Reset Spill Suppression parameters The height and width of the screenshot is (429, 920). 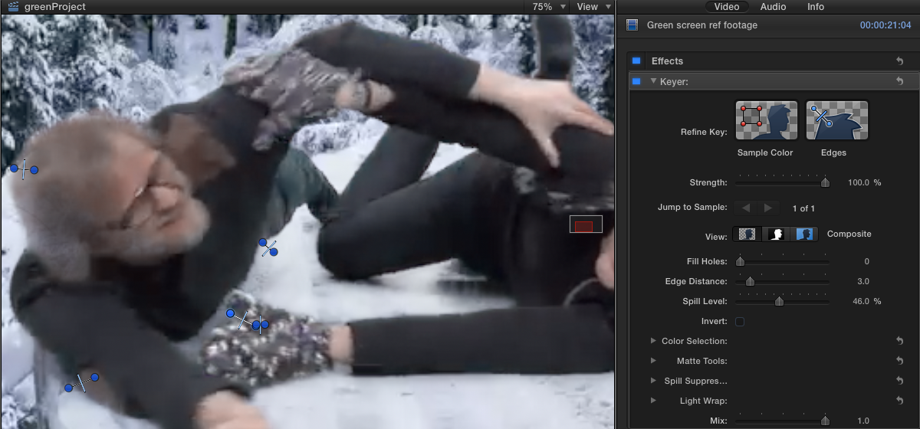coord(900,381)
